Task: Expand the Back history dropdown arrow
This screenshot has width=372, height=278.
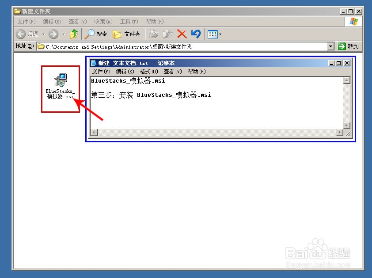Action: pos(43,34)
